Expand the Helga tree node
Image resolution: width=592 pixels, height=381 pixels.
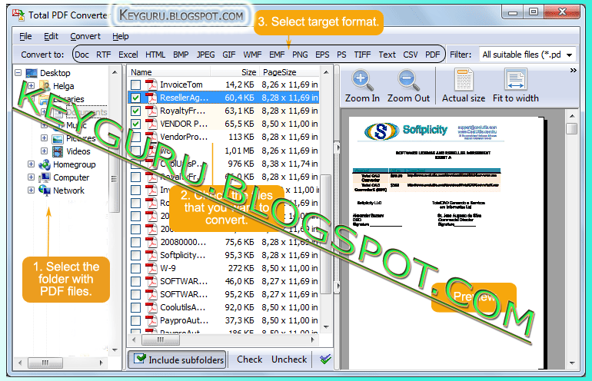(32, 85)
